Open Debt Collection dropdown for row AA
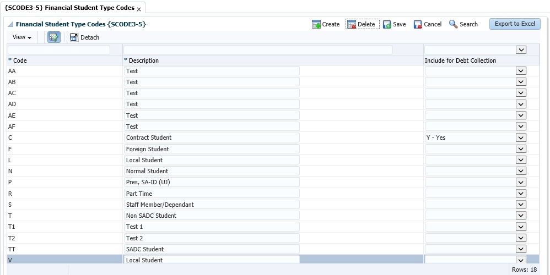 [x=521, y=71]
